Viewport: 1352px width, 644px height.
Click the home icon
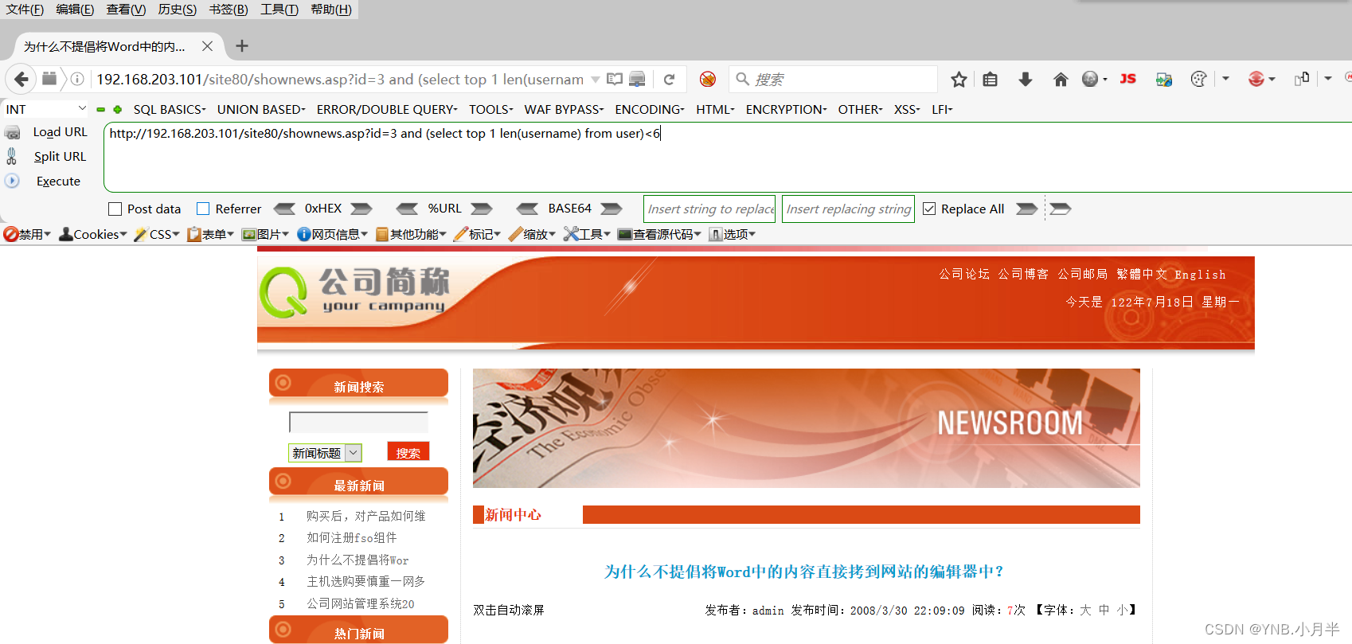coord(1061,79)
